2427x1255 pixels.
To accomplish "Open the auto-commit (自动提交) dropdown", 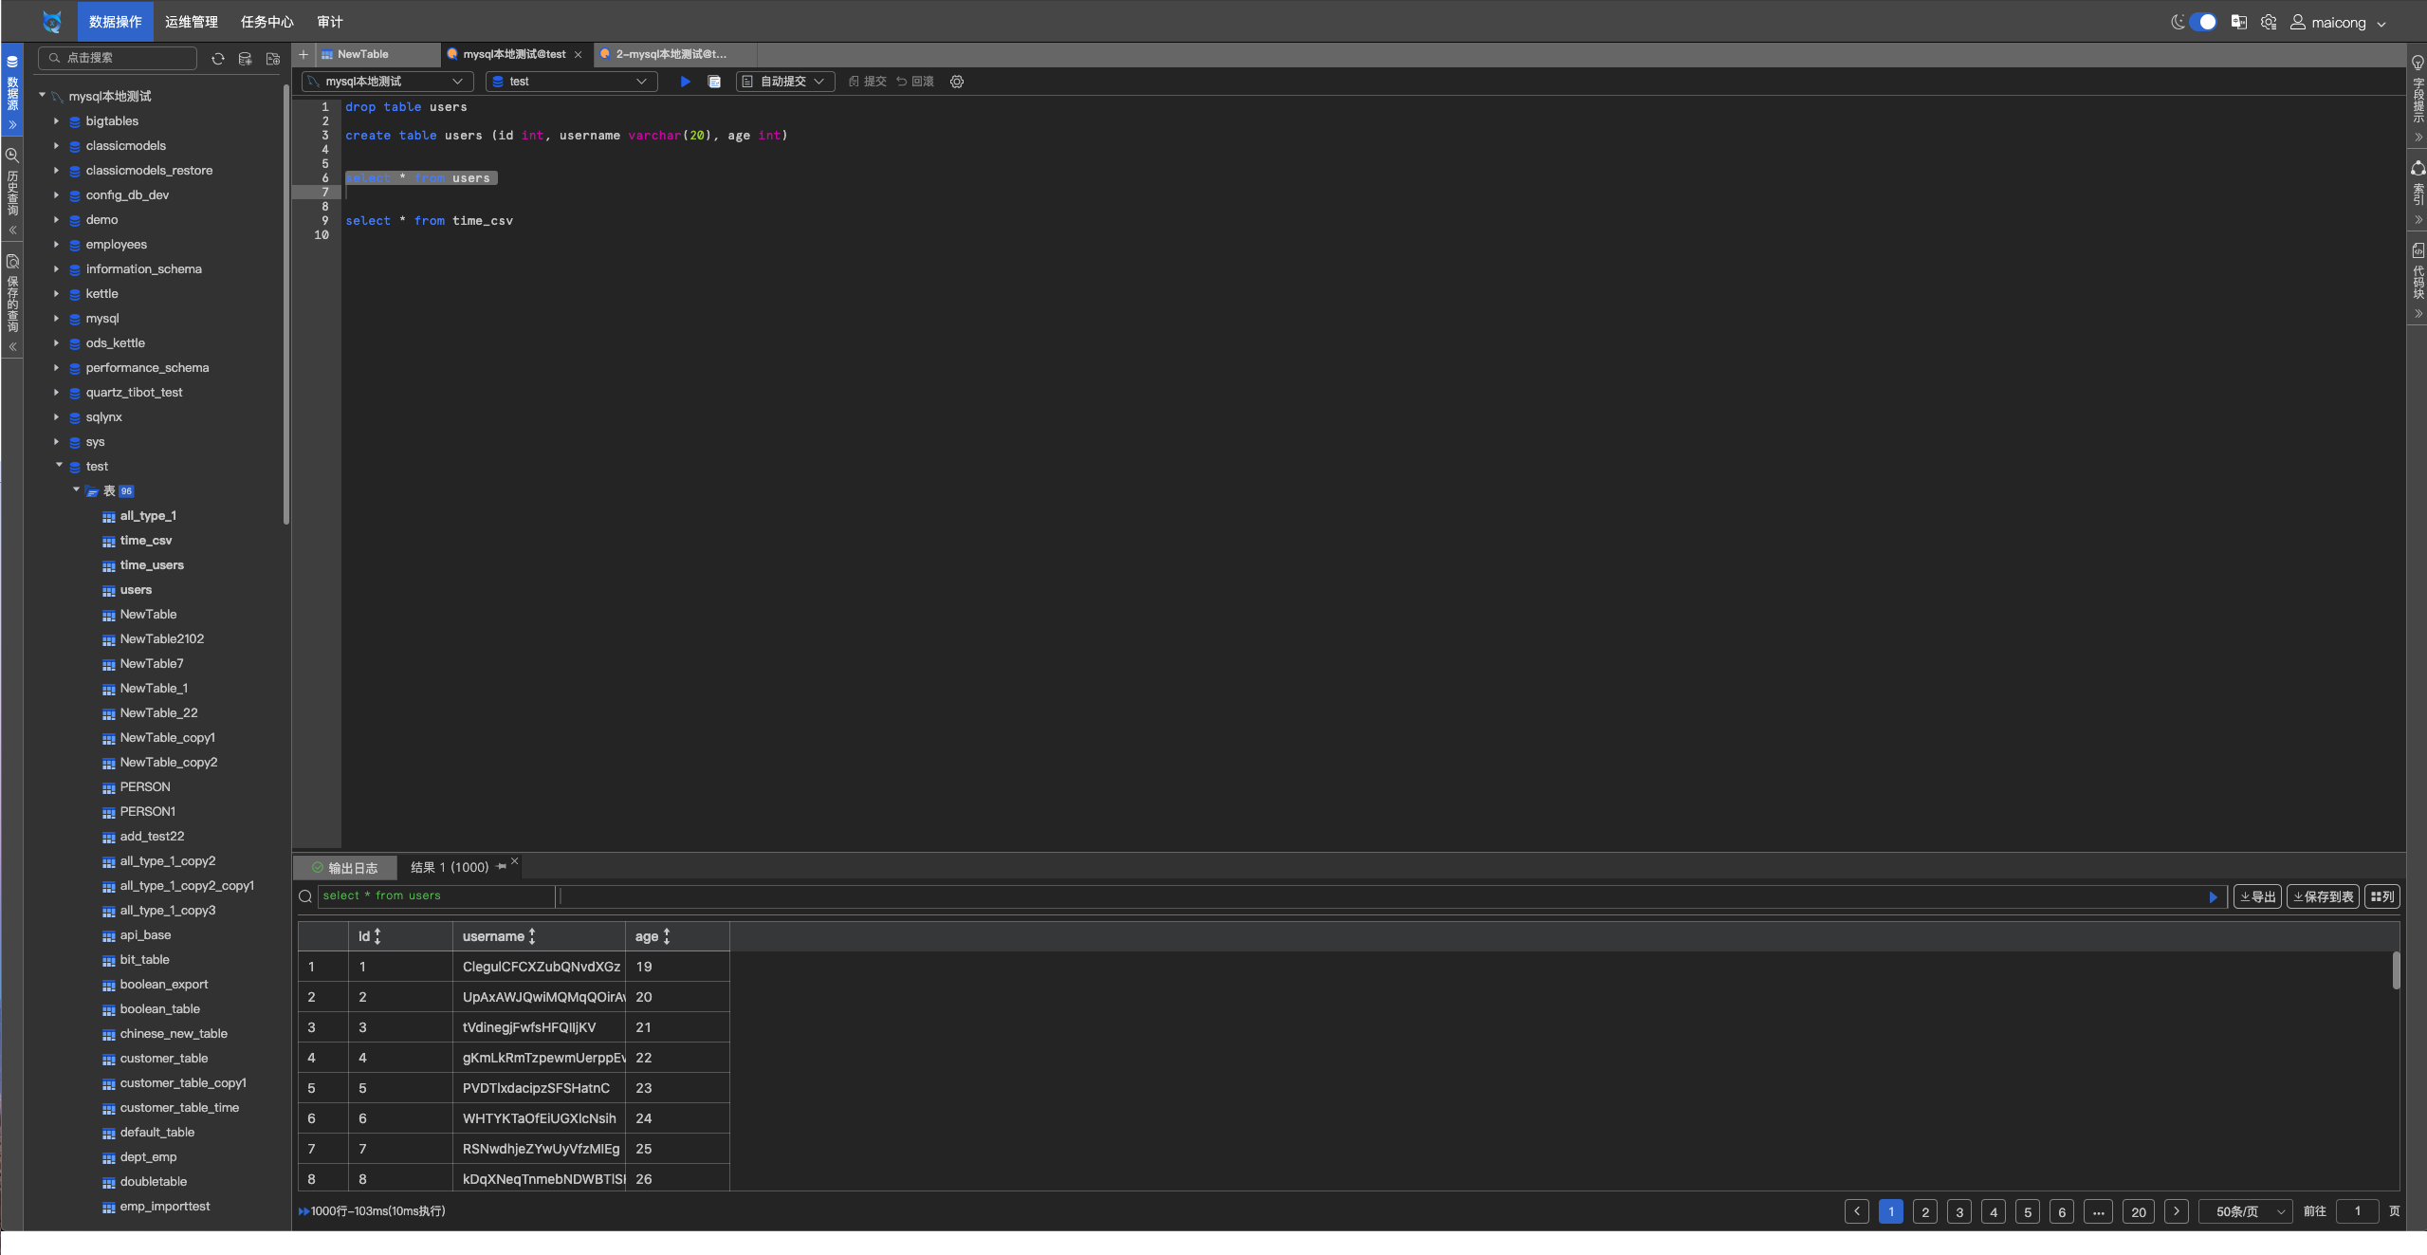I will pos(785,82).
